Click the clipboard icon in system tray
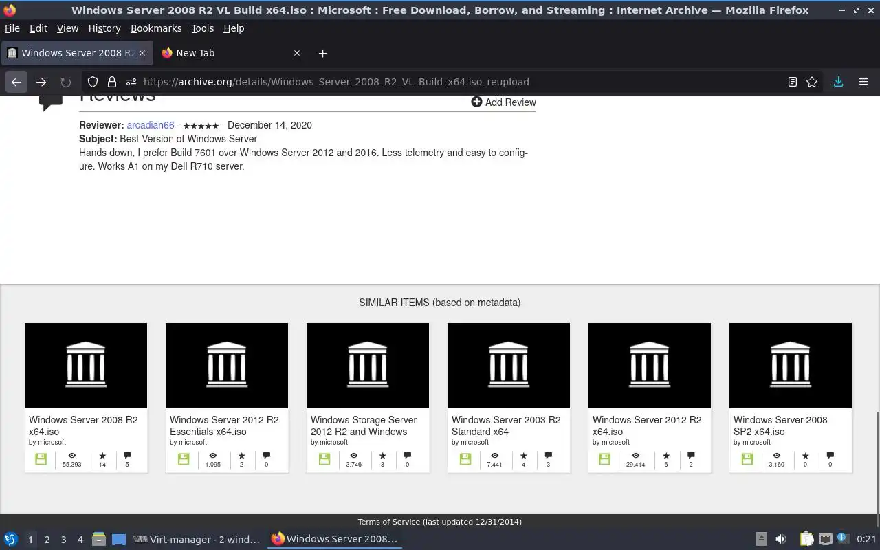Screen dimensions: 880x550 [806, 540]
